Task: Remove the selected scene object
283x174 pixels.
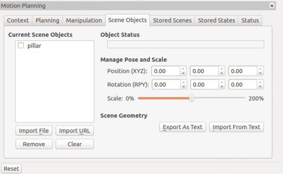Action: click(x=34, y=144)
